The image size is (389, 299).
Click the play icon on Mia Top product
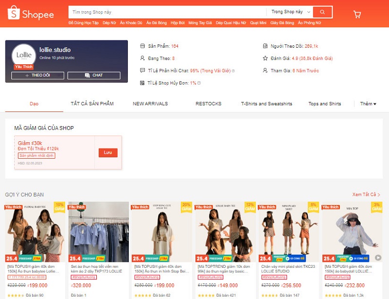click(378, 258)
